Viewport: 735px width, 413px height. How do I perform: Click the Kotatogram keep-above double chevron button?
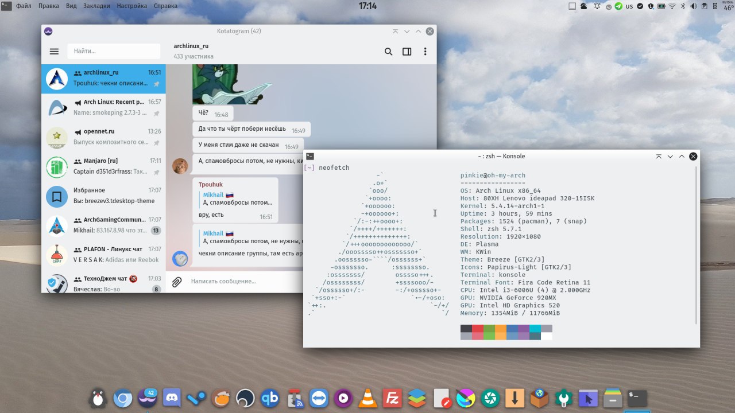395,32
